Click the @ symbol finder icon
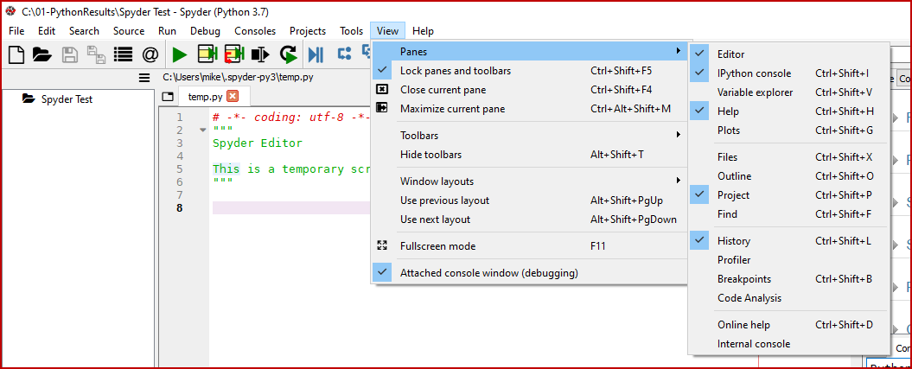Screen dimensions: 912x369 point(150,54)
